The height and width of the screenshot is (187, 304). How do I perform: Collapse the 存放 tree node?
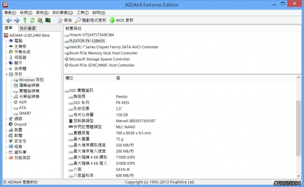pos(6,74)
